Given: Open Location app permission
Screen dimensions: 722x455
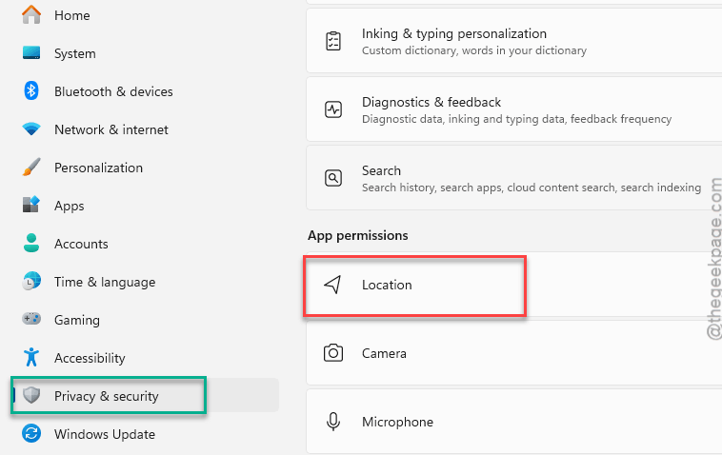Looking at the screenshot, I should pyautogui.click(x=513, y=285).
